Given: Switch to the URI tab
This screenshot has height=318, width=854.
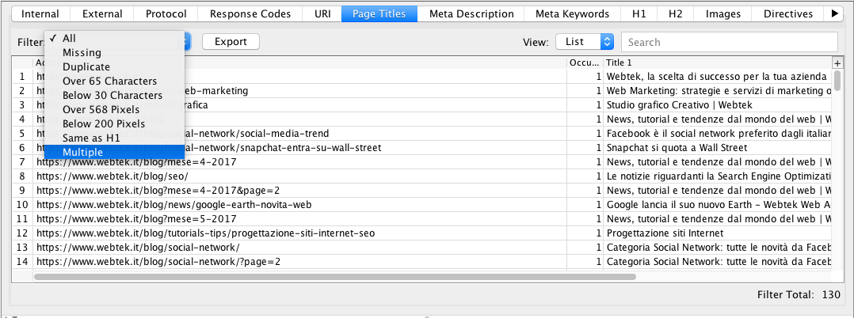Looking at the screenshot, I should (322, 14).
